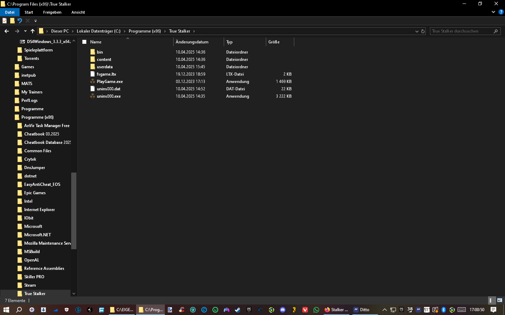Click the search magnifier icon in search box
The height and width of the screenshot is (315, 505).
[496, 31]
